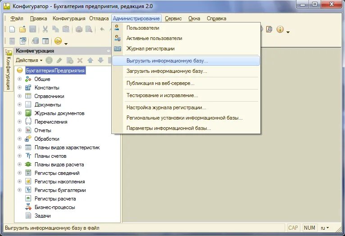
Task: Click the Print printer icon
Action: [x=79, y=29]
